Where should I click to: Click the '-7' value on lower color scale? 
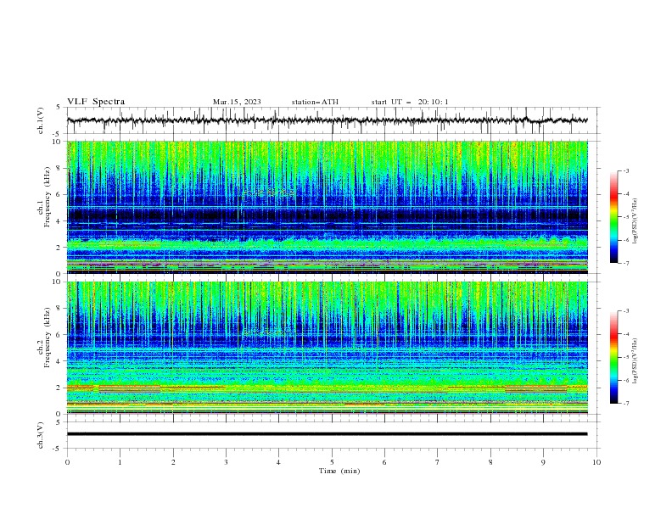pyautogui.click(x=626, y=403)
